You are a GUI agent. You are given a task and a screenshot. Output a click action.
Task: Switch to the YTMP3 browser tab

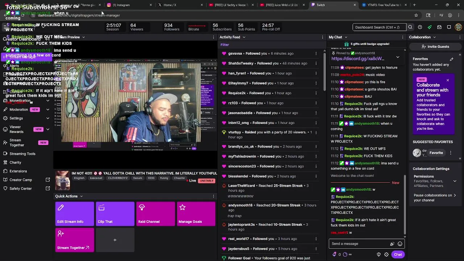click(385, 5)
